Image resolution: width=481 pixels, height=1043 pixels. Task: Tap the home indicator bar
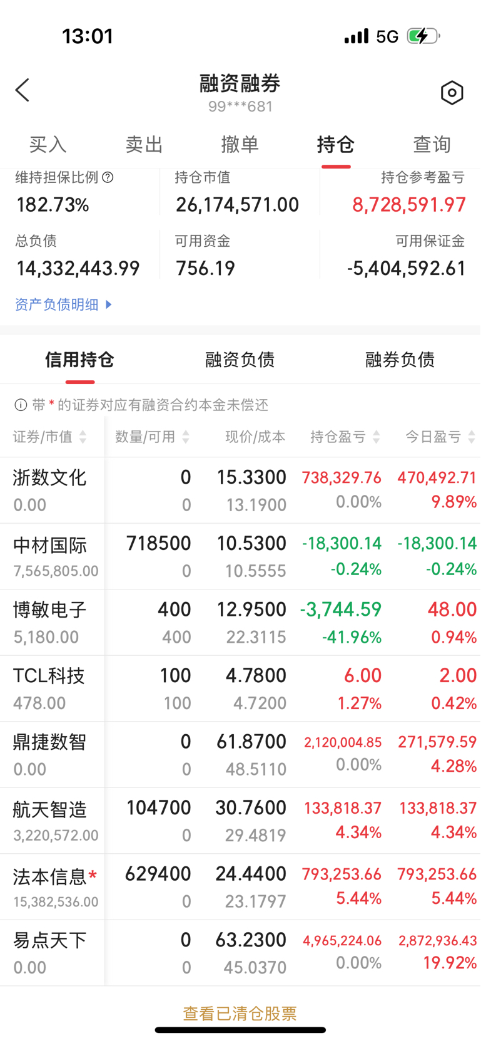point(240,1030)
